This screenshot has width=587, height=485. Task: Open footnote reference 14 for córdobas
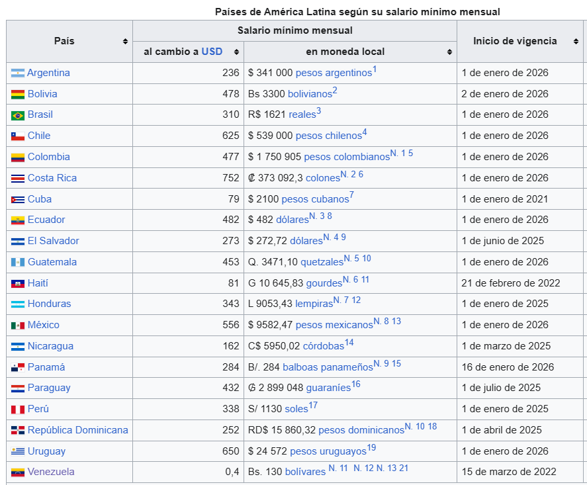pos(349,343)
